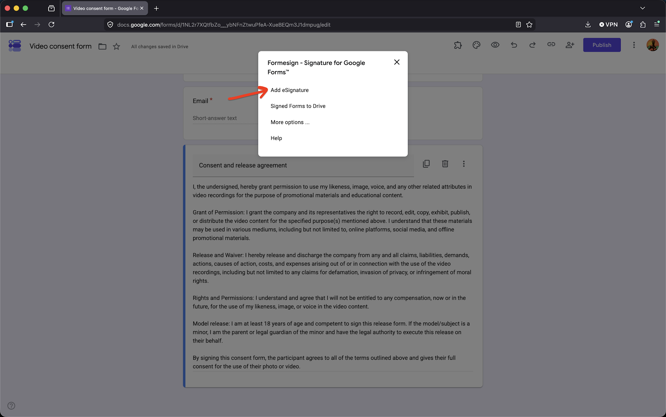Close the Video consent form tab
This screenshot has width=666, height=417.
(142, 8)
